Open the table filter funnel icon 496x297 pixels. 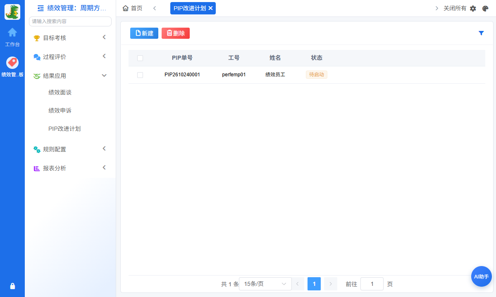coord(481,33)
